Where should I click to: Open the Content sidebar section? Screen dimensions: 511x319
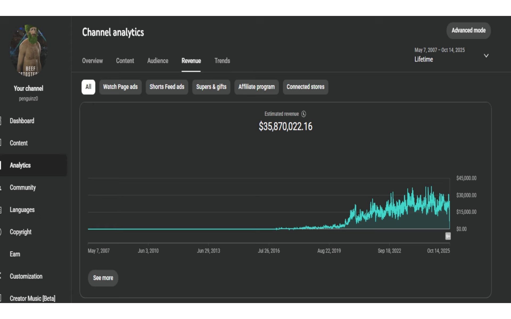19,143
